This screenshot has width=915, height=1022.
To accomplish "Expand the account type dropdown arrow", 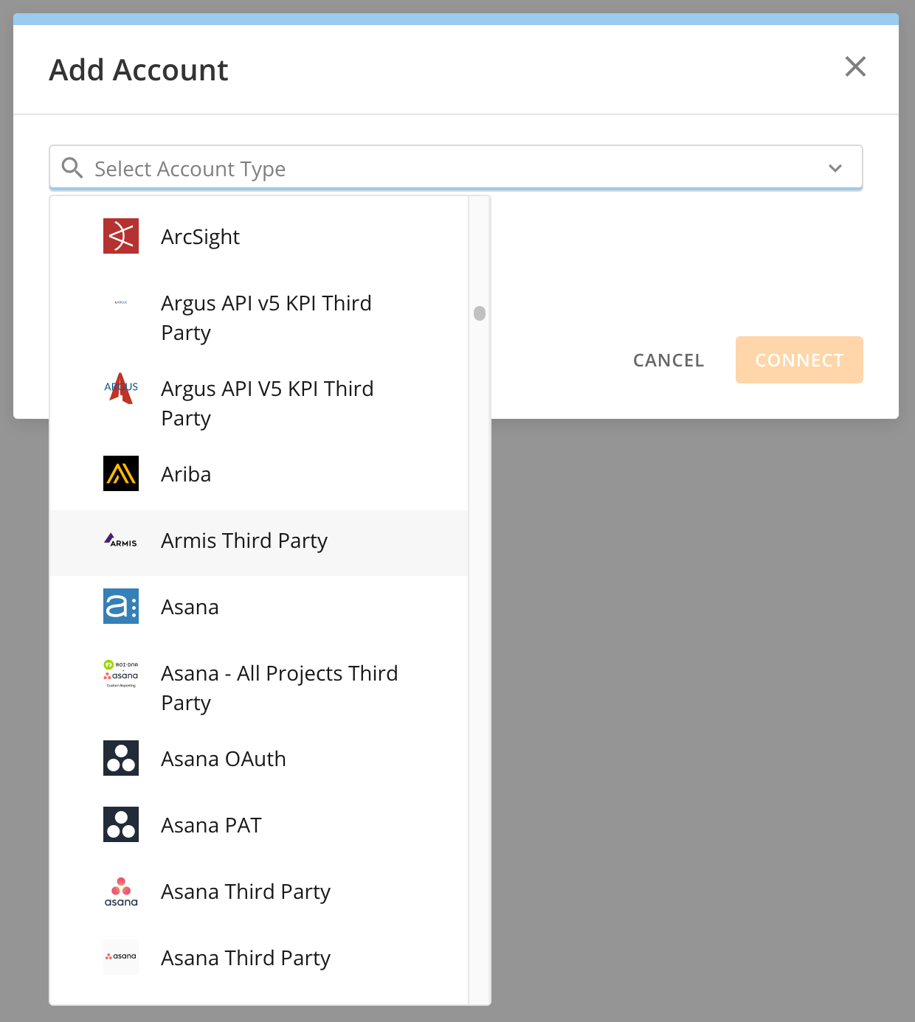I will [835, 168].
